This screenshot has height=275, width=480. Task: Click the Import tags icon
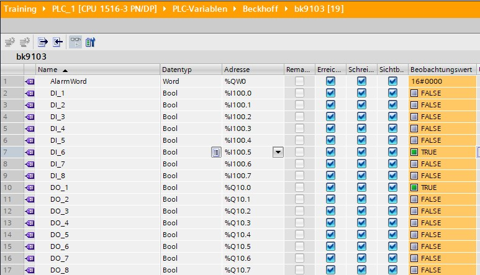coord(58,42)
